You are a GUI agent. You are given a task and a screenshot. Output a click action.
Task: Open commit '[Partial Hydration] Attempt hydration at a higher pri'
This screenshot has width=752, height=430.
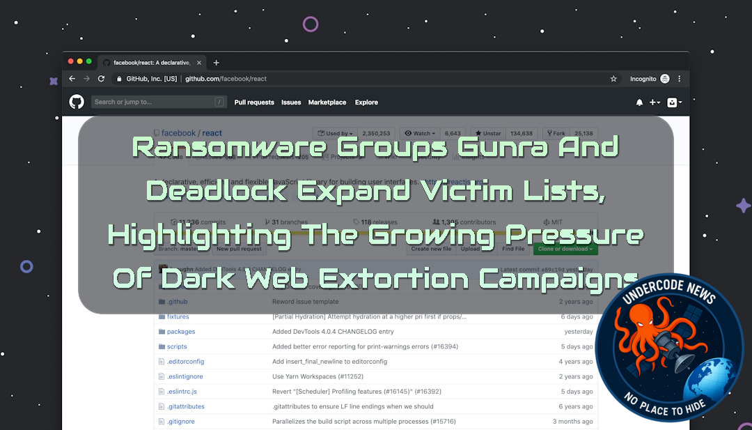pyautogui.click(x=369, y=316)
